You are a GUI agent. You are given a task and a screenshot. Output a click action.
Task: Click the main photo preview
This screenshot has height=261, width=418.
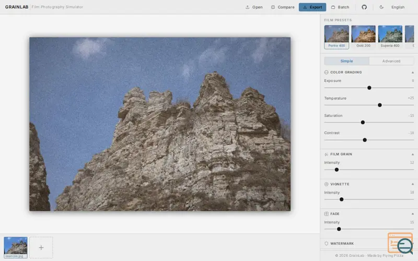160,124
